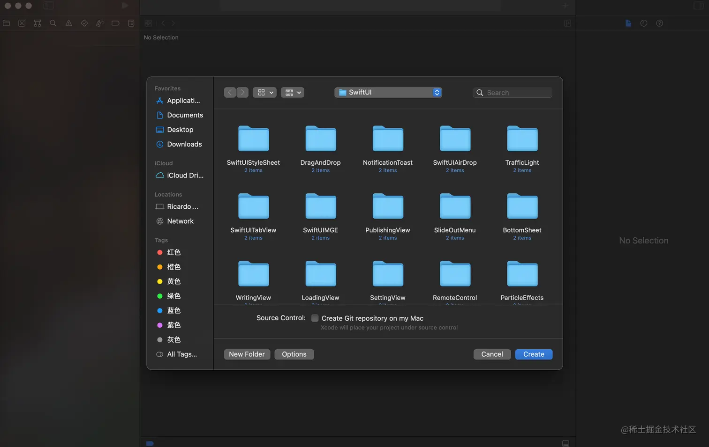Toggle the right inspector panel
This screenshot has width=709, height=447.
(698, 6)
